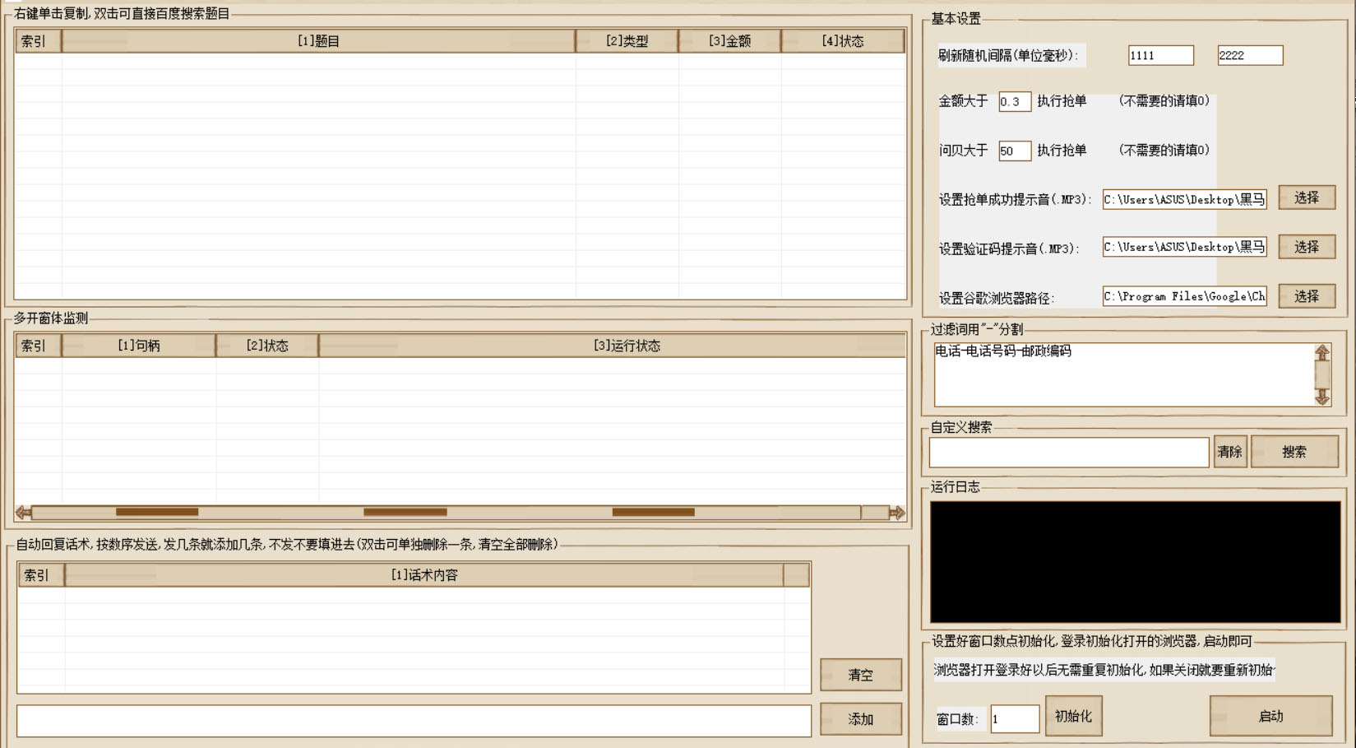Screen dimensions: 1356x748
Task: Click the [1]题目 column header
Action: (x=318, y=41)
